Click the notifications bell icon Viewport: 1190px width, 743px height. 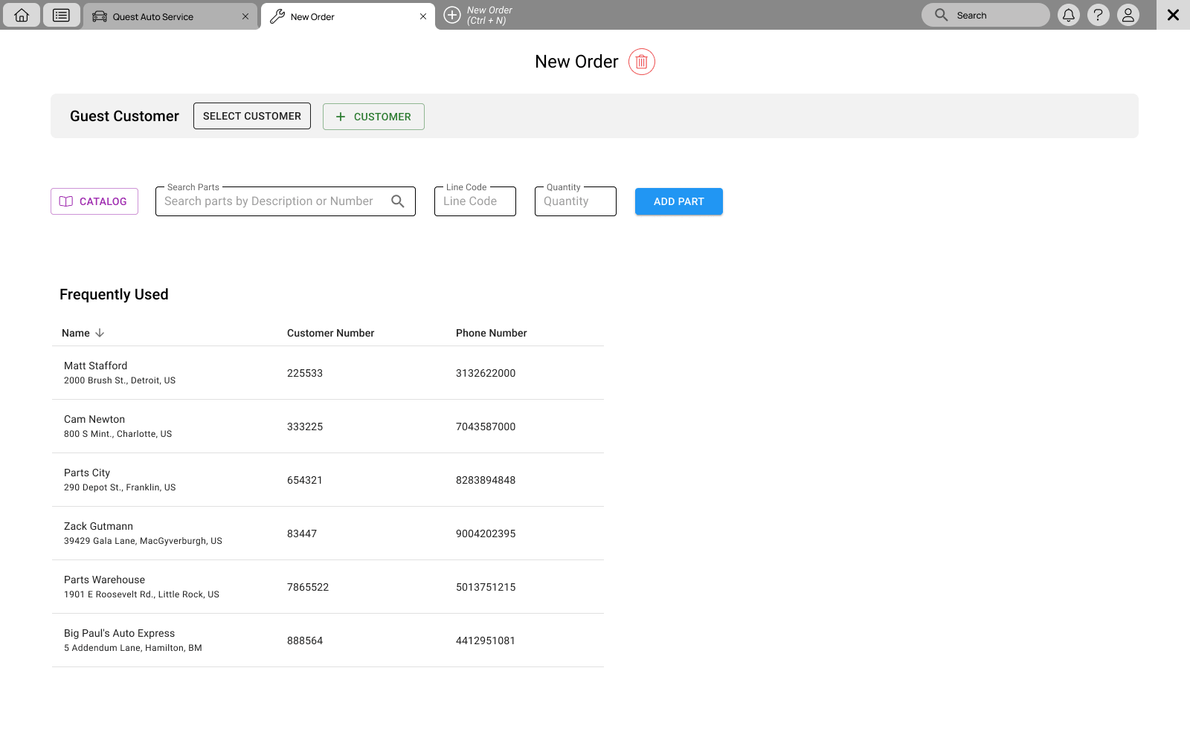tap(1068, 15)
